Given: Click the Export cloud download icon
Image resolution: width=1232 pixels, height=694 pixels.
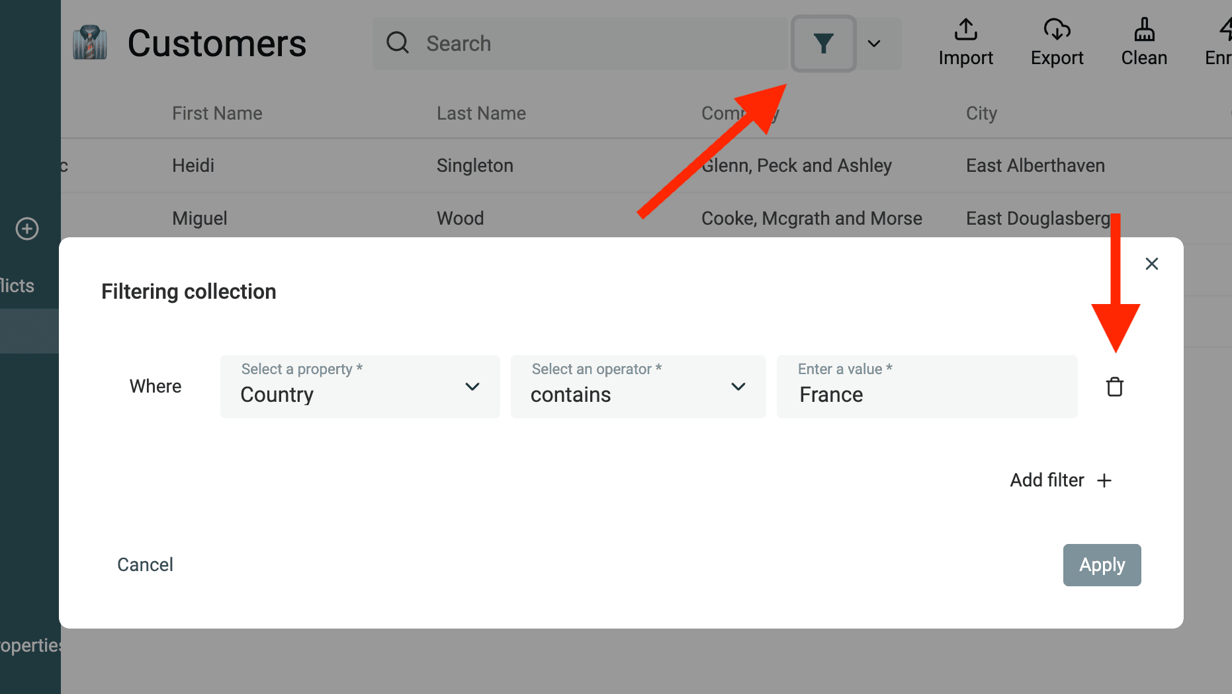Looking at the screenshot, I should [1057, 30].
